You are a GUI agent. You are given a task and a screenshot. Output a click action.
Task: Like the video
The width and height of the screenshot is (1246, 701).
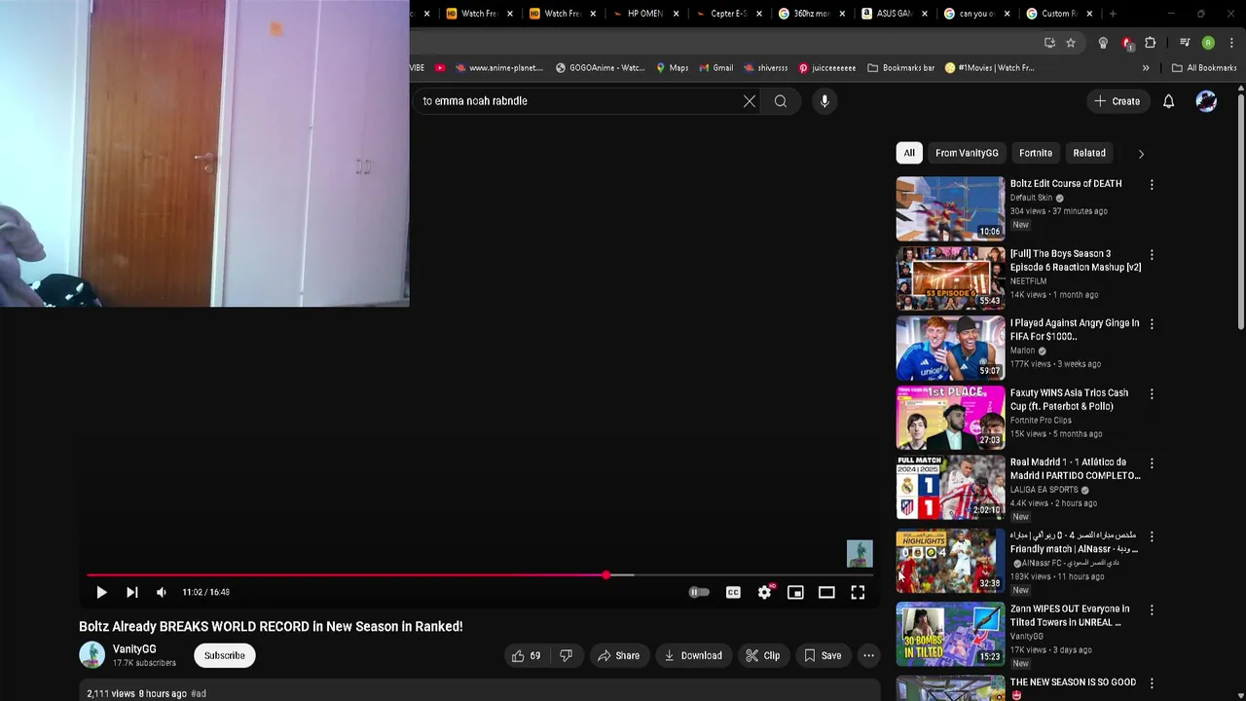pyautogui.click(x=527, y=656)
